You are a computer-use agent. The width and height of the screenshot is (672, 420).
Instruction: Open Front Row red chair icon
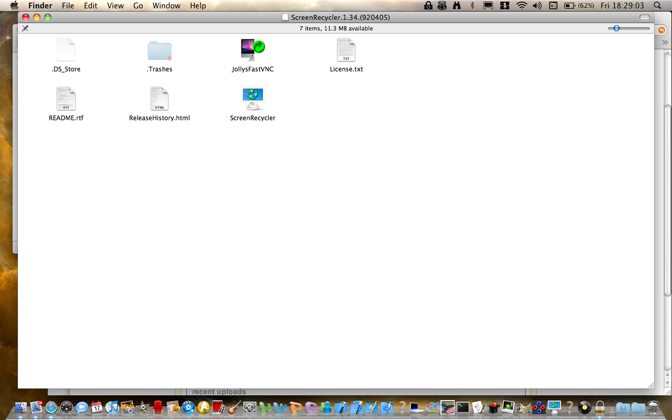coord(157,407)
